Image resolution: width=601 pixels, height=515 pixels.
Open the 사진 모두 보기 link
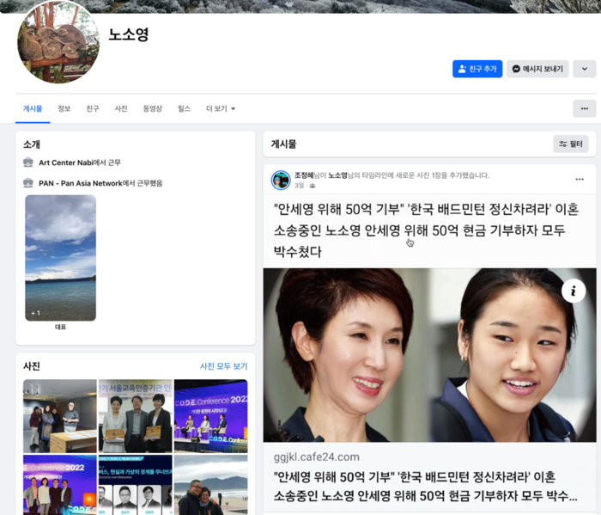coord(223,366)
